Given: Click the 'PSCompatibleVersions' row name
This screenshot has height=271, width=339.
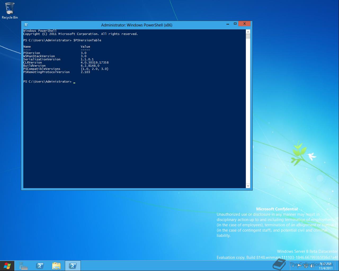Looking at the screenshot, I should pos(42,69).
